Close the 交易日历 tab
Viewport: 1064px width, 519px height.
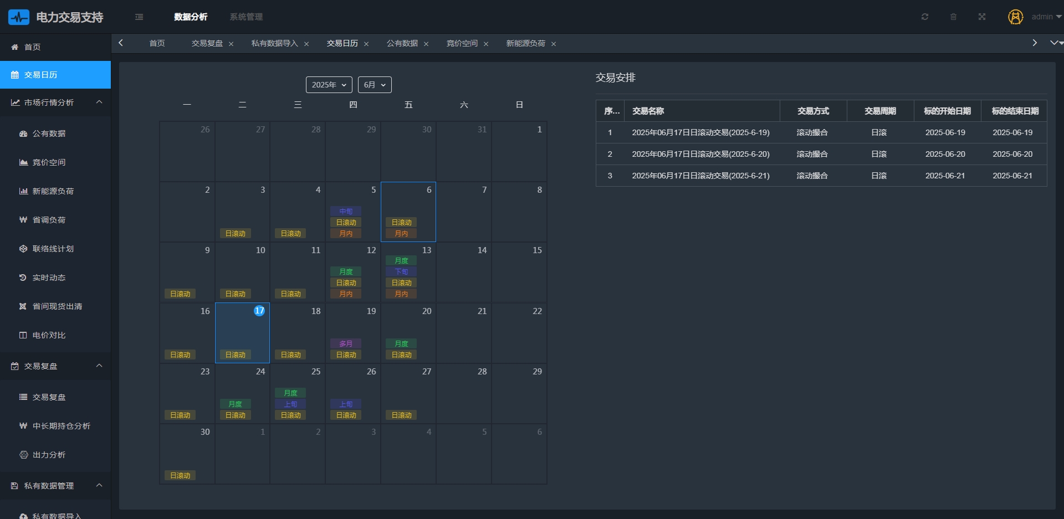tap(366, 44)
